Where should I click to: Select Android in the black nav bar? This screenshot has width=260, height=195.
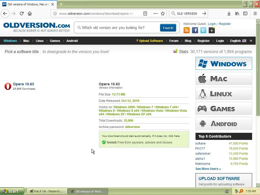pyautogui.click(x=72, y=41)
